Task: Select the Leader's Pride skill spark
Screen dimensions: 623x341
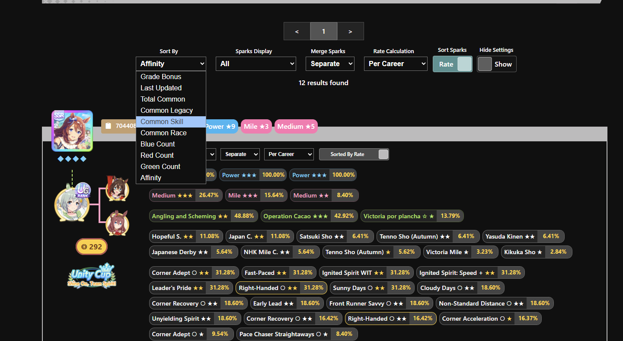Action: (x=191, y=288)
